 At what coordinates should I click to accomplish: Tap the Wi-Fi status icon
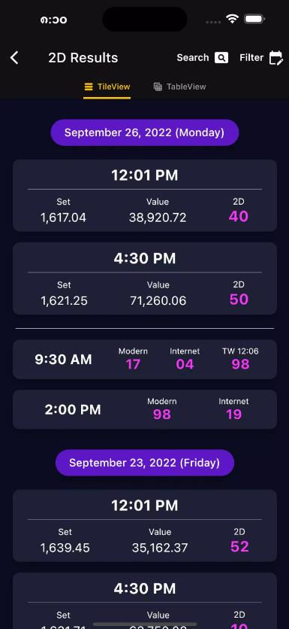232,19
